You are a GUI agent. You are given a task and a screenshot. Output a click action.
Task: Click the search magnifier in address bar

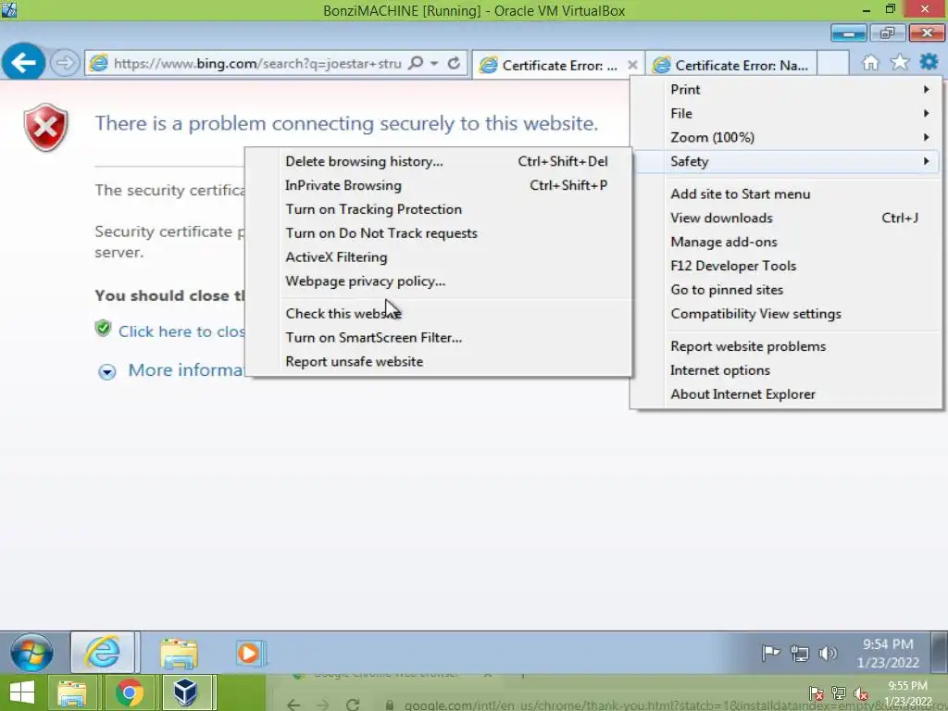pos(416,63)
